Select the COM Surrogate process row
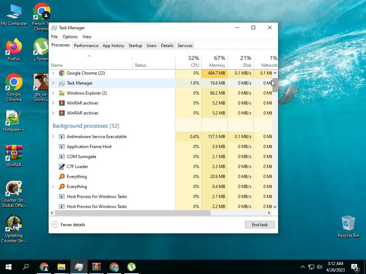The height and width of the screenshot is (274, 366). click(160, 157)
